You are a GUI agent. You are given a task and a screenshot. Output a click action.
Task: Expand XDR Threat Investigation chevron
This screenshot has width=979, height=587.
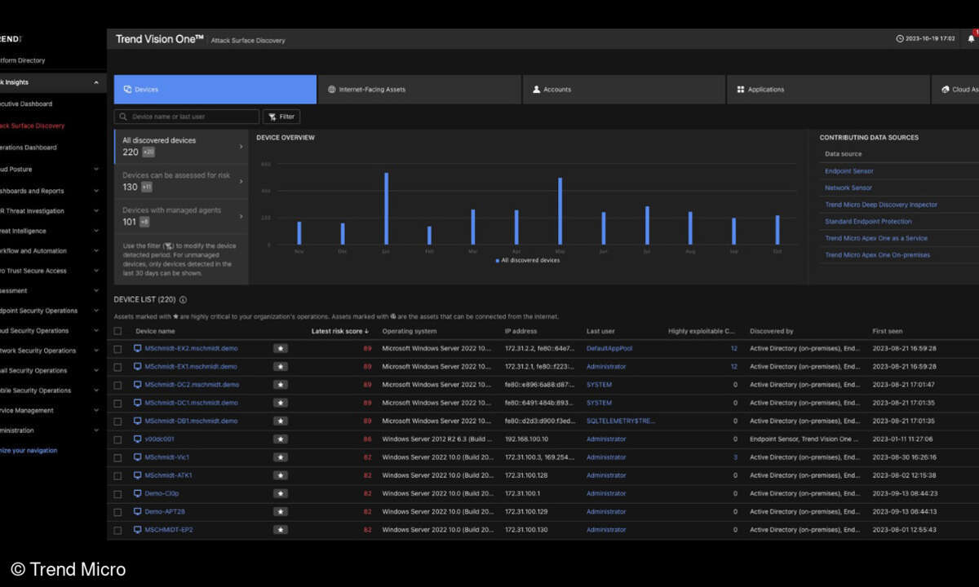pos(96,210)
